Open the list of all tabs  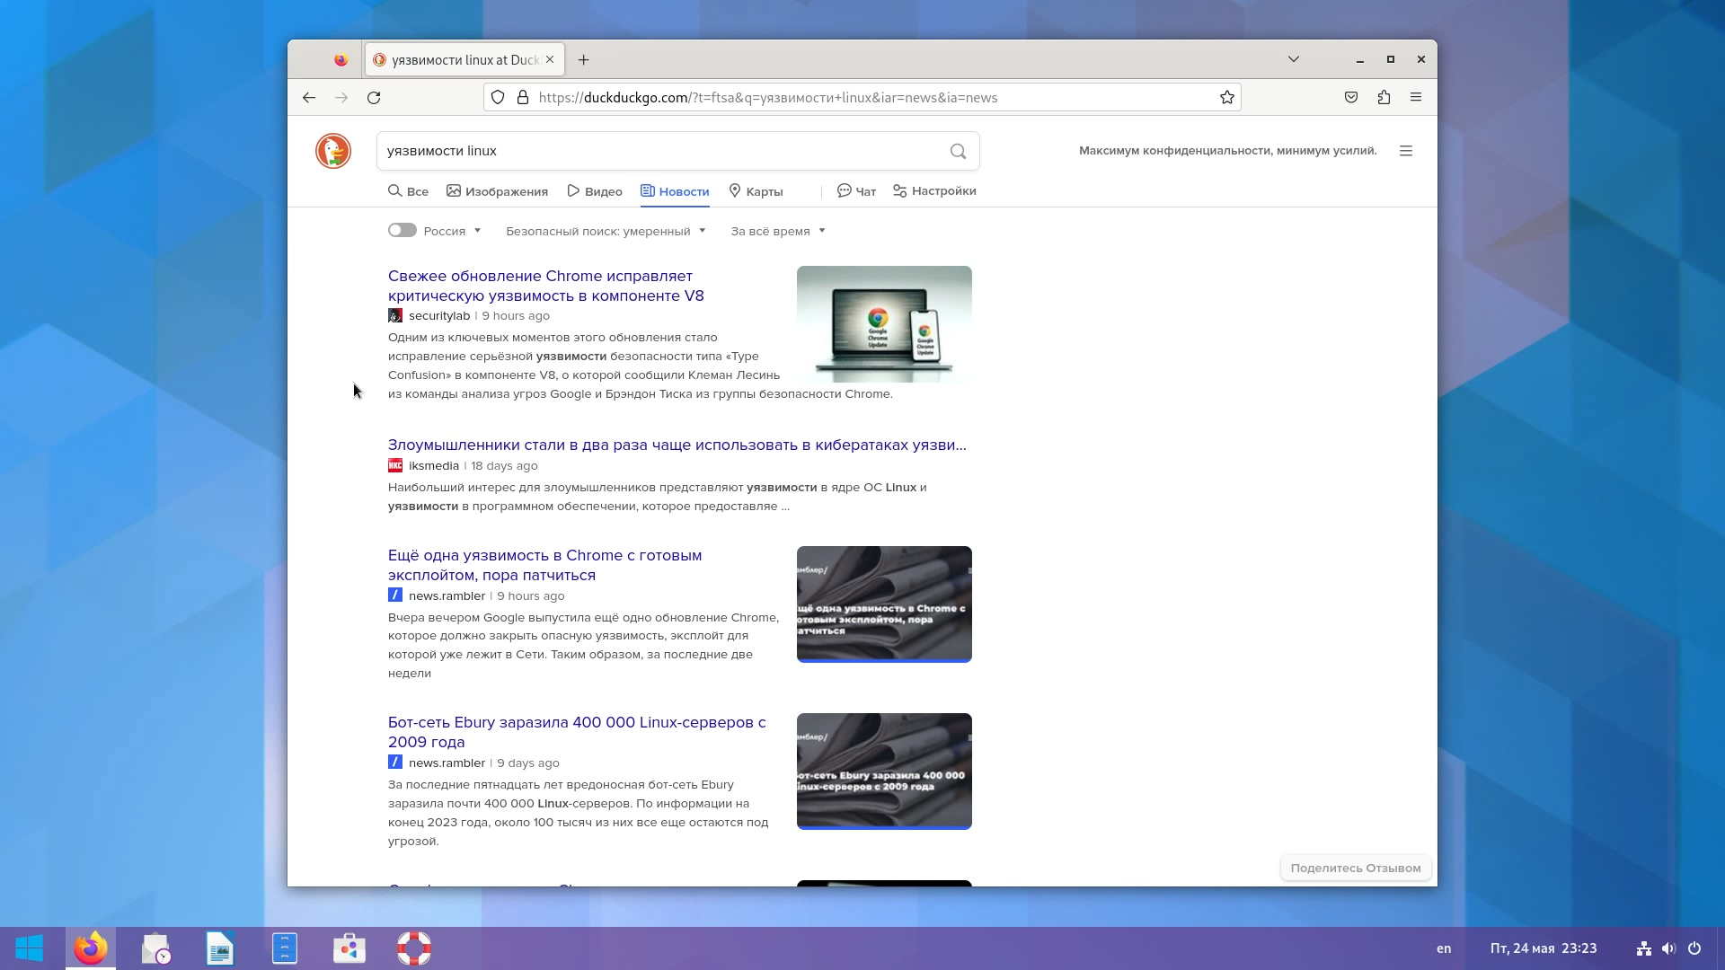[x=1293, y=59]
